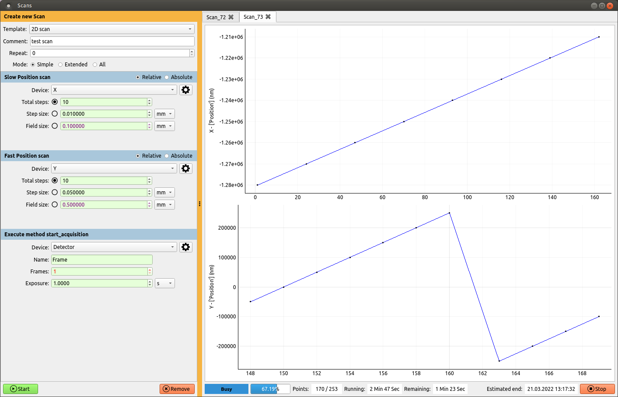Choose Step size radio in Fast Position scan

pos(55,192)
